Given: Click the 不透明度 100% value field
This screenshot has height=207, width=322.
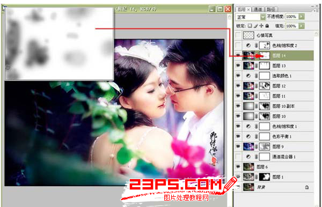Looking at the screenshot, I should 291,17.
